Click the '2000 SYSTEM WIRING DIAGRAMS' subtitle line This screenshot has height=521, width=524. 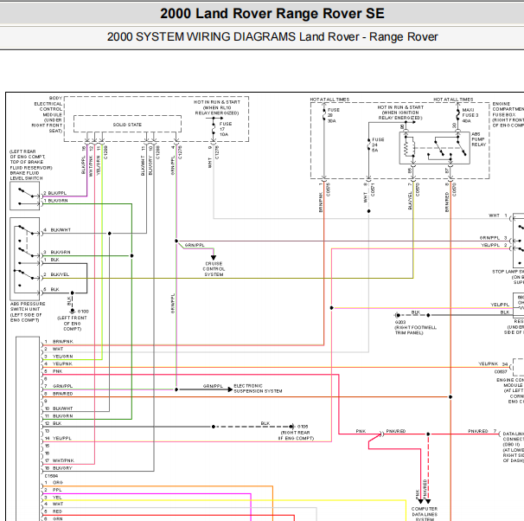[272, 37]
